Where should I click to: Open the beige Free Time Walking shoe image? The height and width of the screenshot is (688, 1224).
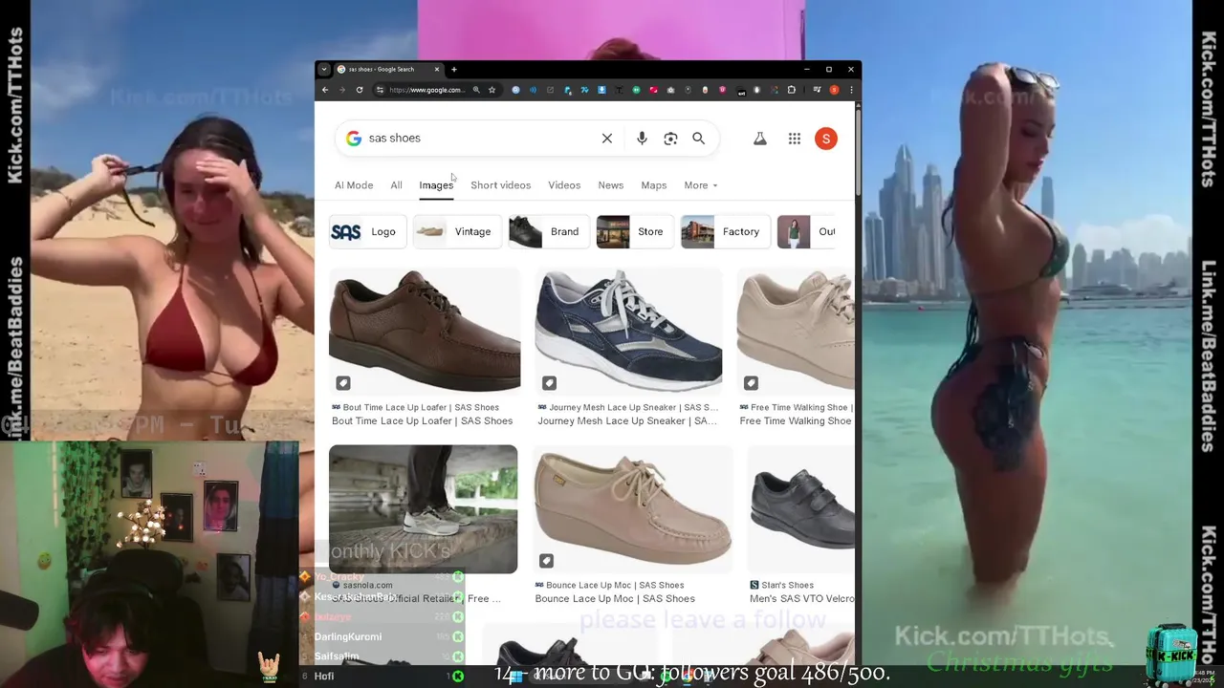point(796,331)
